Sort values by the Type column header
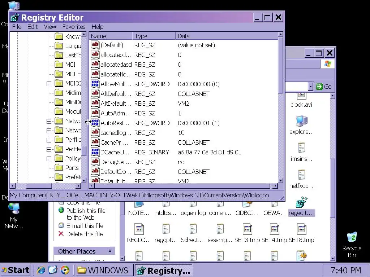Viewport: 370px width, 277px height. click(x=154, y=36)
